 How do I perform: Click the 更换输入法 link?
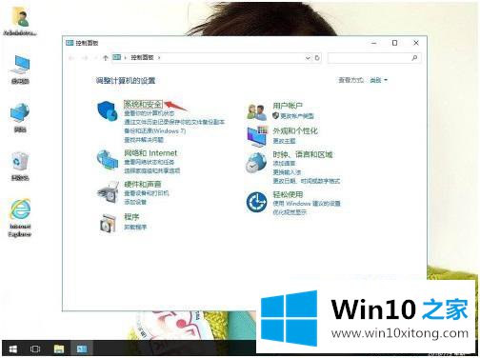(x=287, y=172)
